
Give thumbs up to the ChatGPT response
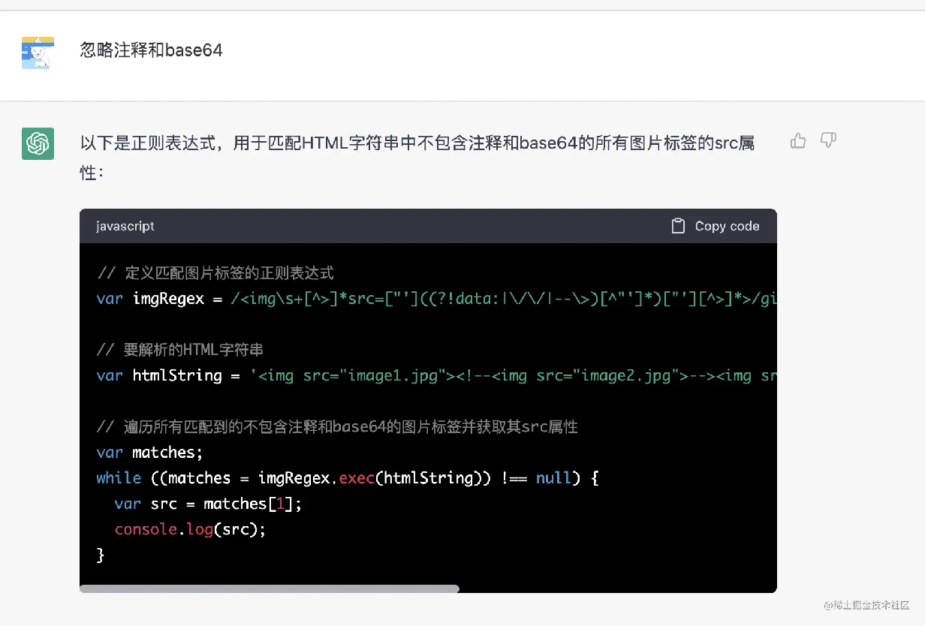coord(797,140)
